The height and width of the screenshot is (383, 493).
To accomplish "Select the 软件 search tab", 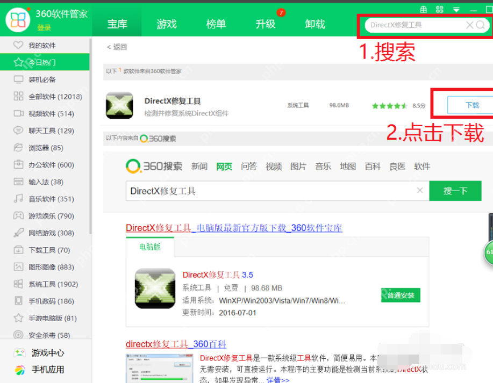I will pos(422,166).
